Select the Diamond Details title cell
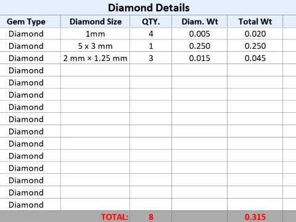296x222 pixels. pos(149,7)
